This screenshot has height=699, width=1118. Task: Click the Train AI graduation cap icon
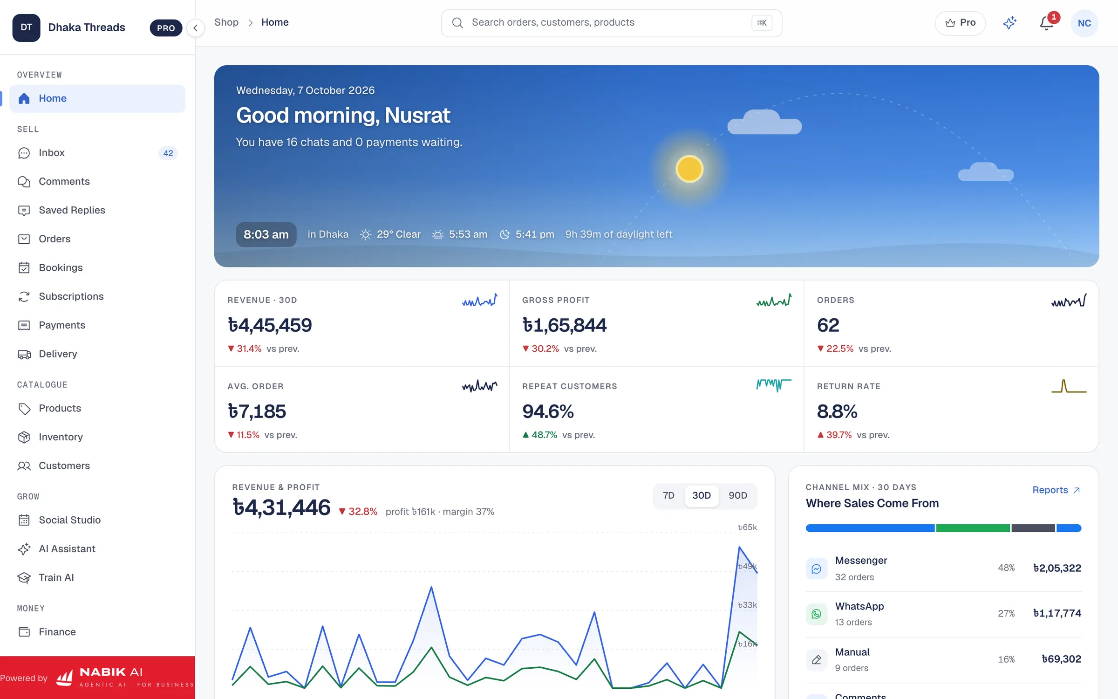pos(24,578)
